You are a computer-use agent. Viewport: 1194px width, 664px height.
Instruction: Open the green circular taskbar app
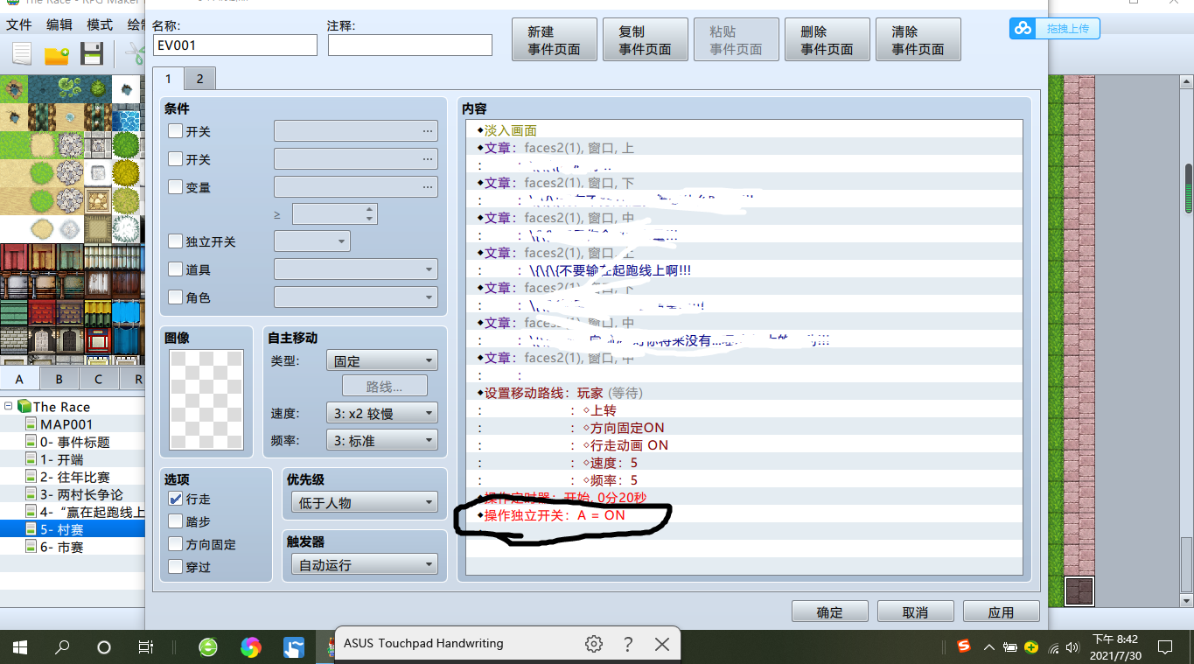(x=208, y=647)
